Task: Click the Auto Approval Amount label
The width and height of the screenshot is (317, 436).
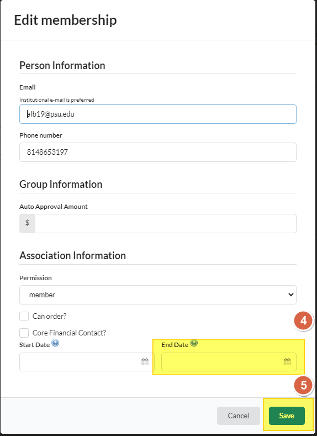Action: pos(54,207)
